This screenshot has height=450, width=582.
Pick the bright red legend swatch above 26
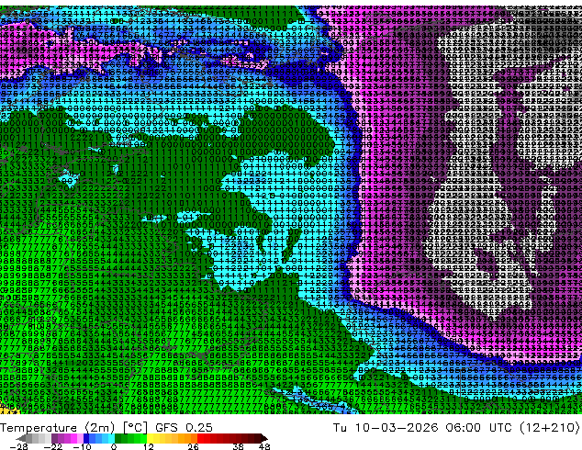pyautogui.click(x=200, y=438)
